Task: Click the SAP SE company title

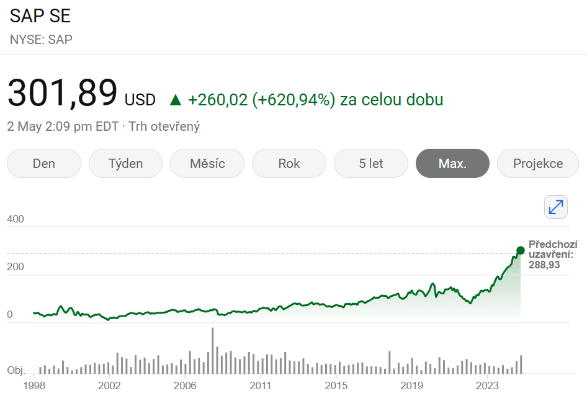Action: (x=40, y=15)
